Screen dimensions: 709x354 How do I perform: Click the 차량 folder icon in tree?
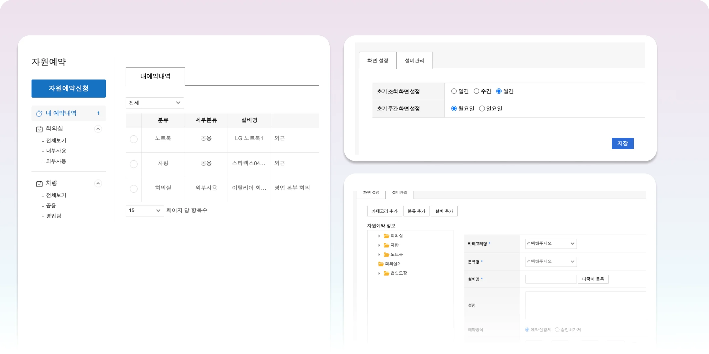coord(386,245)
